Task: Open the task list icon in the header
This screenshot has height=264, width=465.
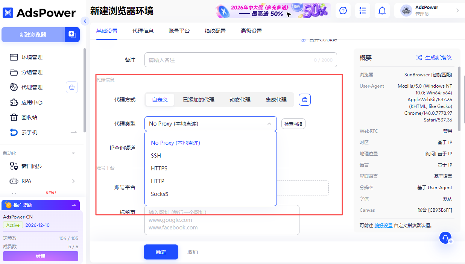Action: (363, 11)
